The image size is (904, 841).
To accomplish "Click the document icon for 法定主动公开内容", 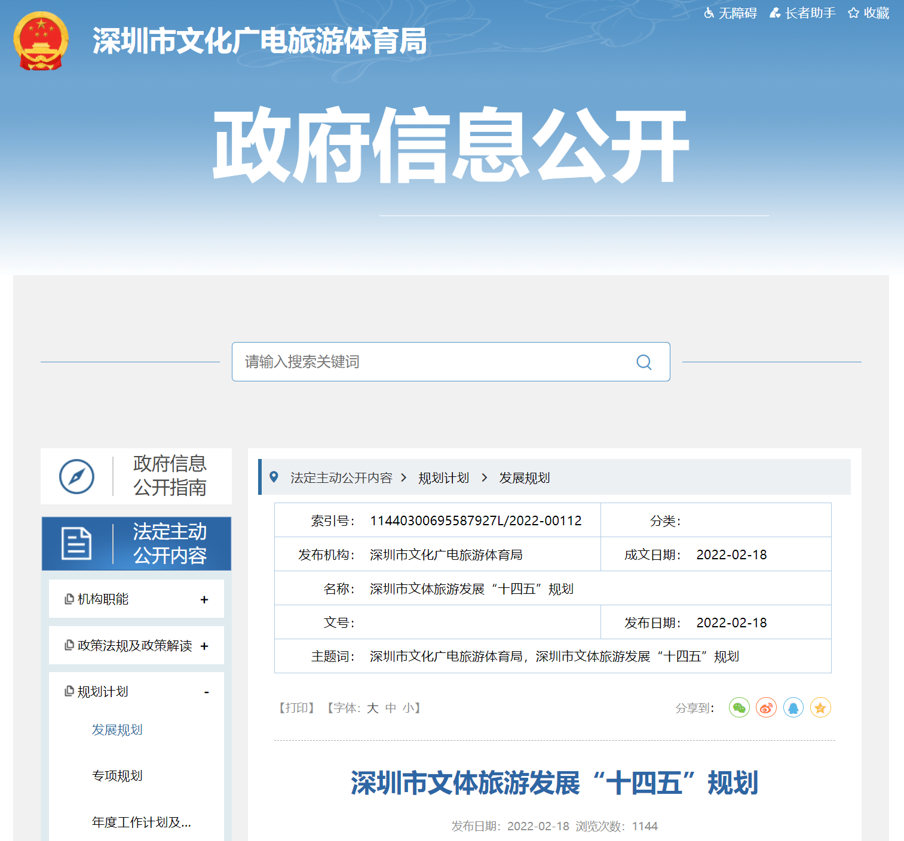I will [x=76, y=544].
